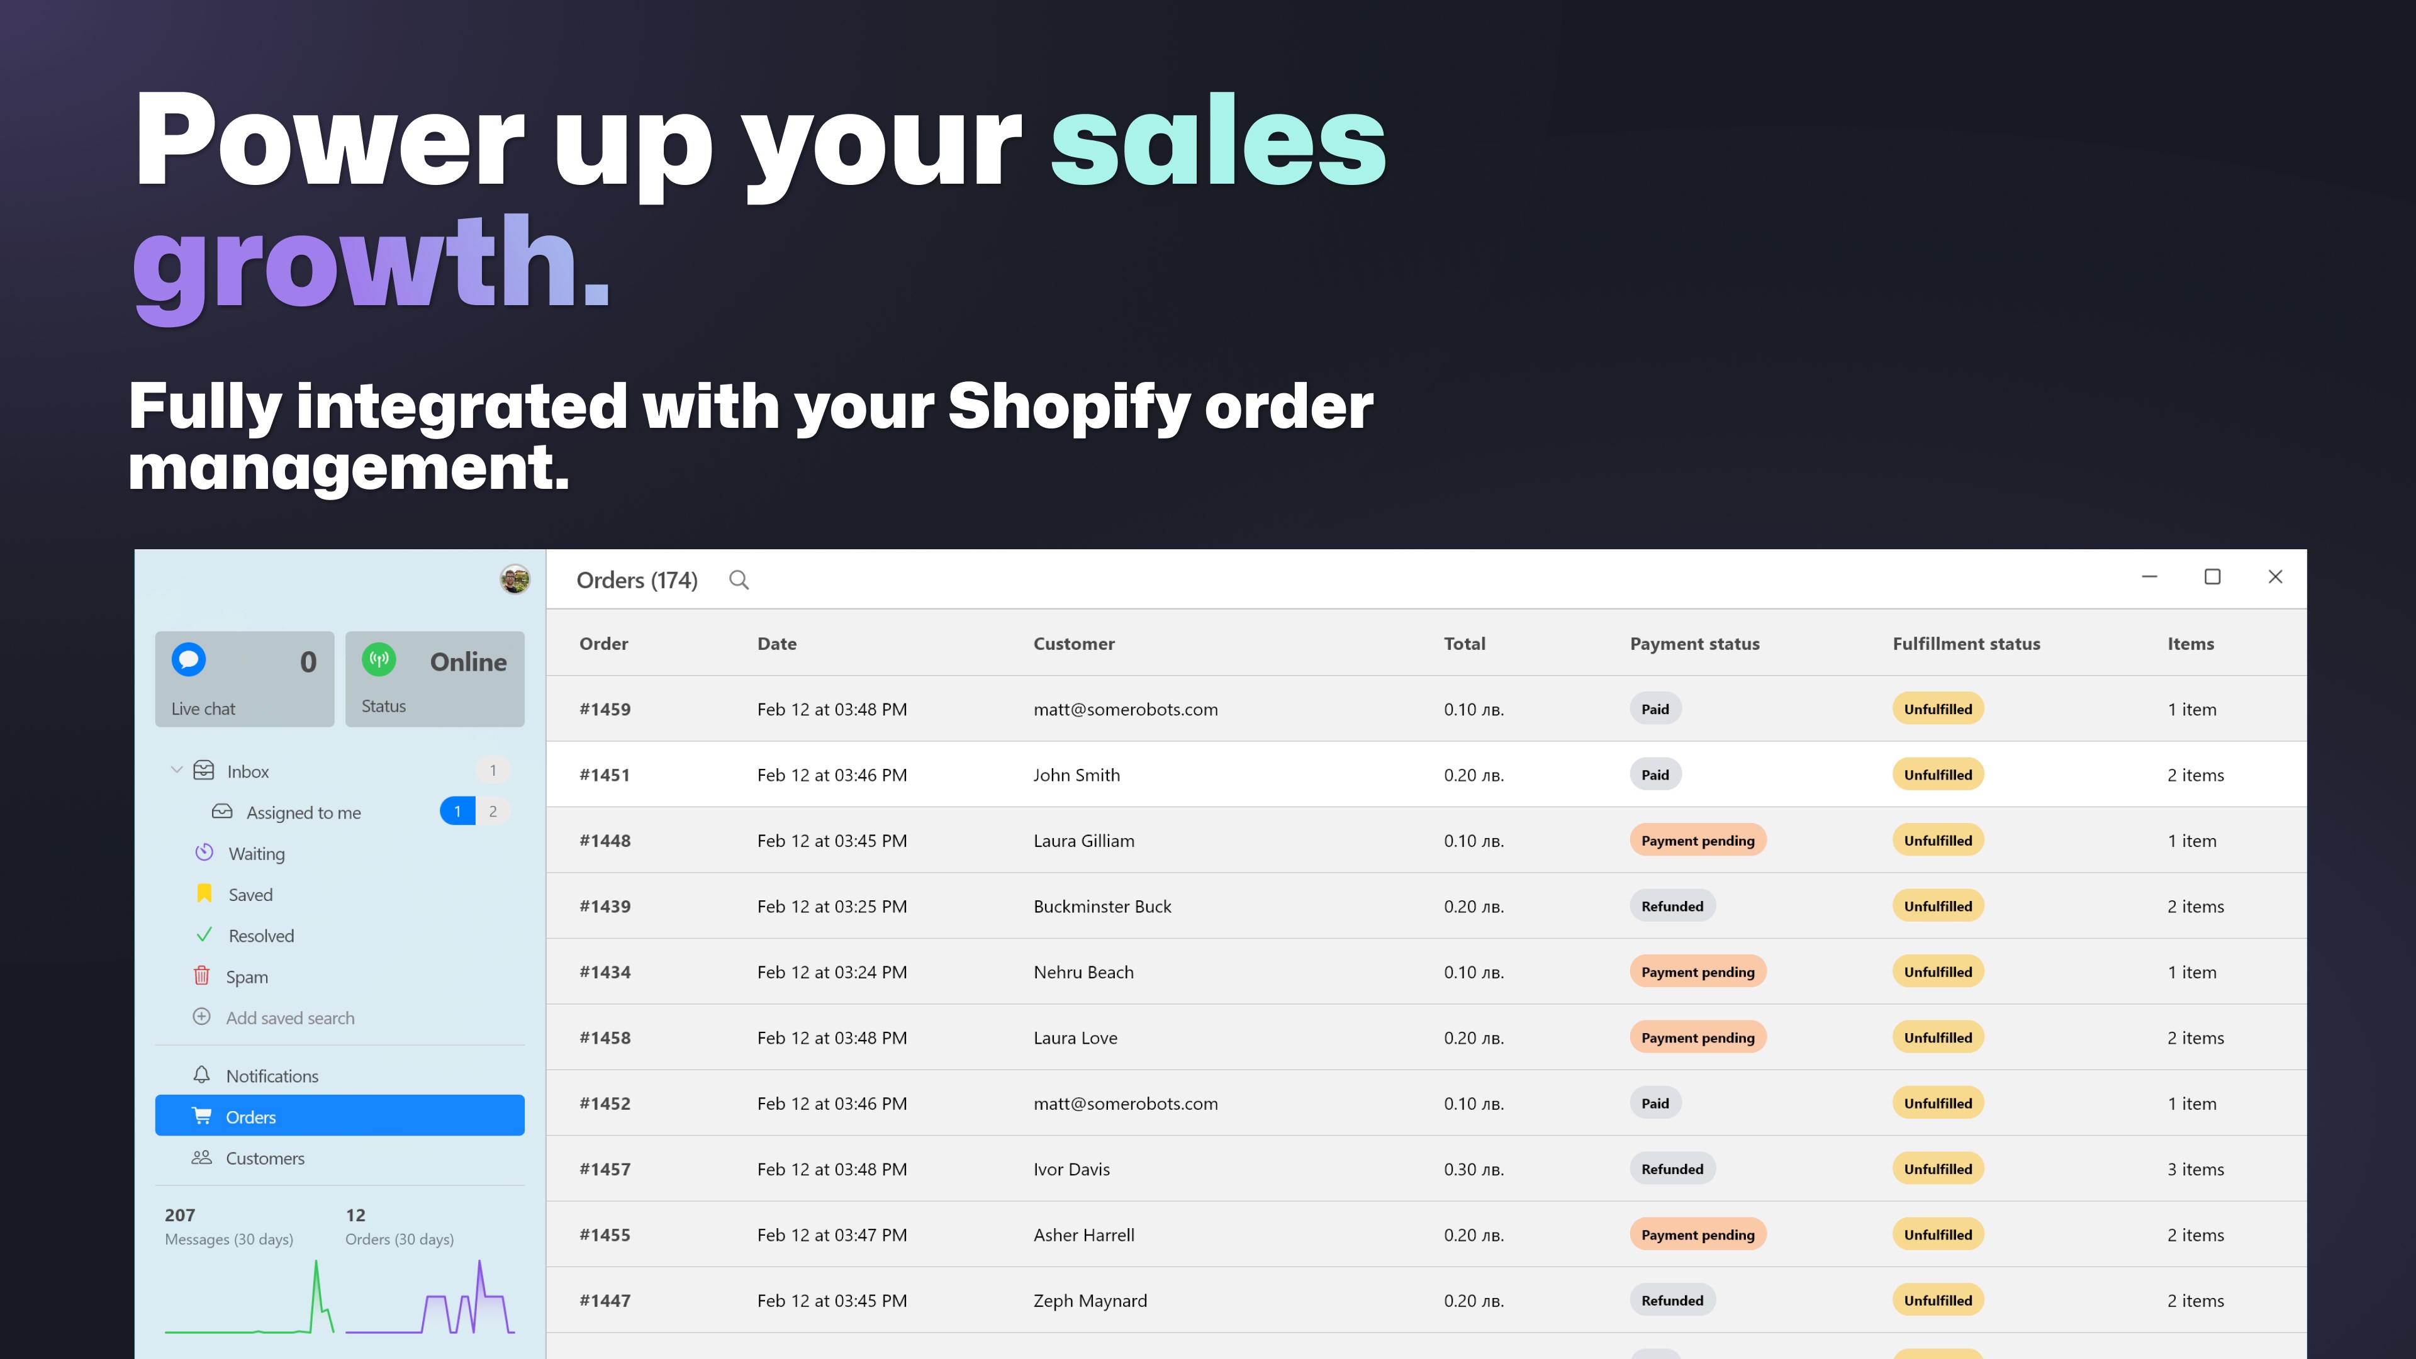Open the Waiting conversations folder
This screenshot has height=1359, width=2416.
click(x=256, y=854)
